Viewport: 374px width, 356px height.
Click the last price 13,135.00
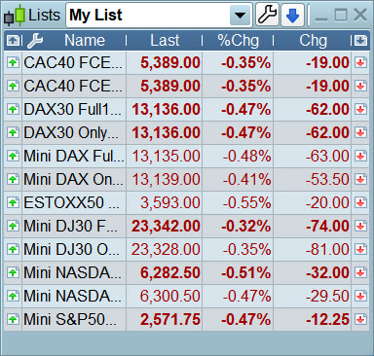click(x=166, y=157)
